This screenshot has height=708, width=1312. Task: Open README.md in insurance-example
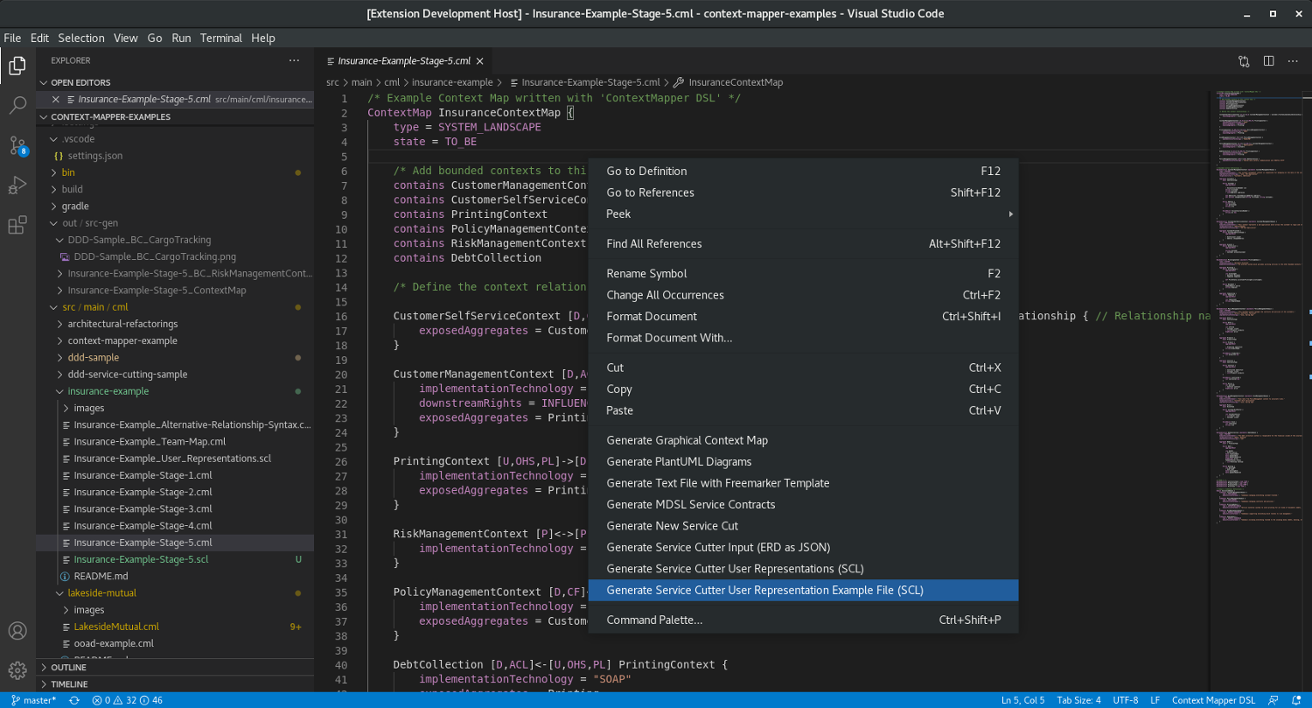click(175, 576)
